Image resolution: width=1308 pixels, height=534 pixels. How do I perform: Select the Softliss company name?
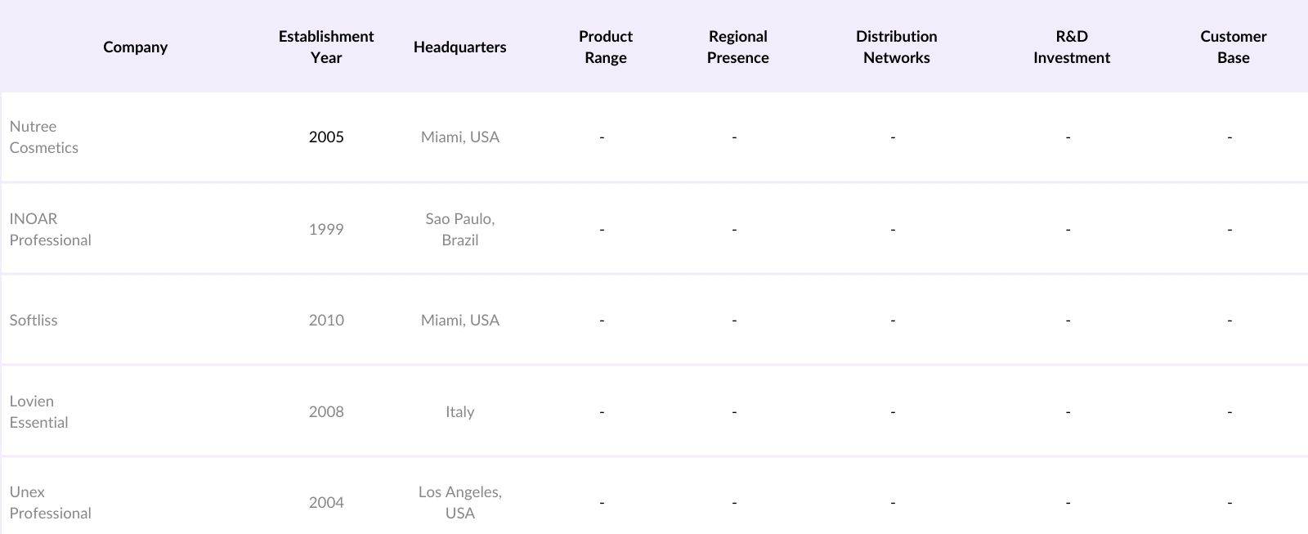[34, 321]
